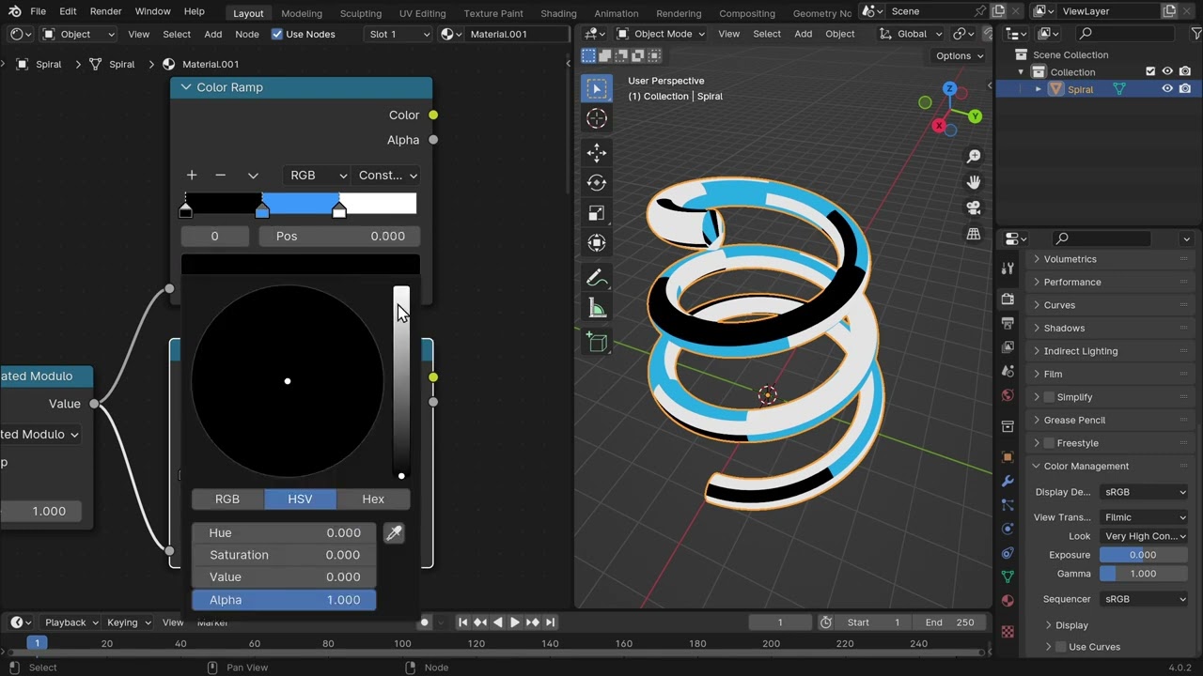Add a new color stop with plus button
The width and height of the screenshot is (1203, 676).
[x=192, y=176]
